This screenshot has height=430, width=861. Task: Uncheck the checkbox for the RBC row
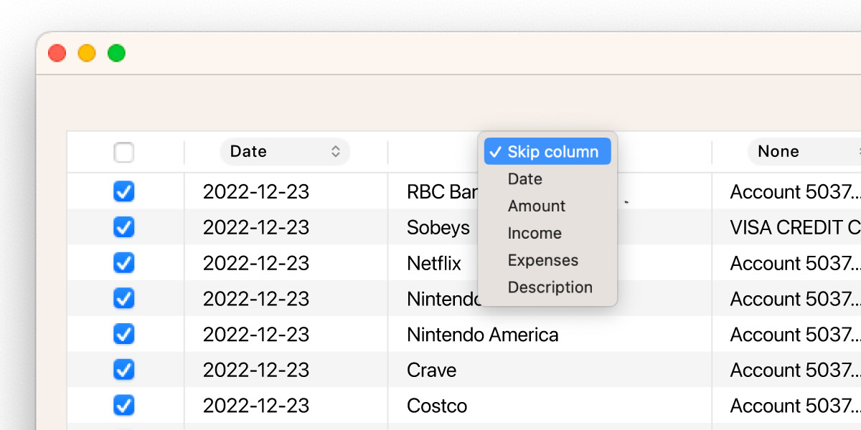[x=124, y=191]
